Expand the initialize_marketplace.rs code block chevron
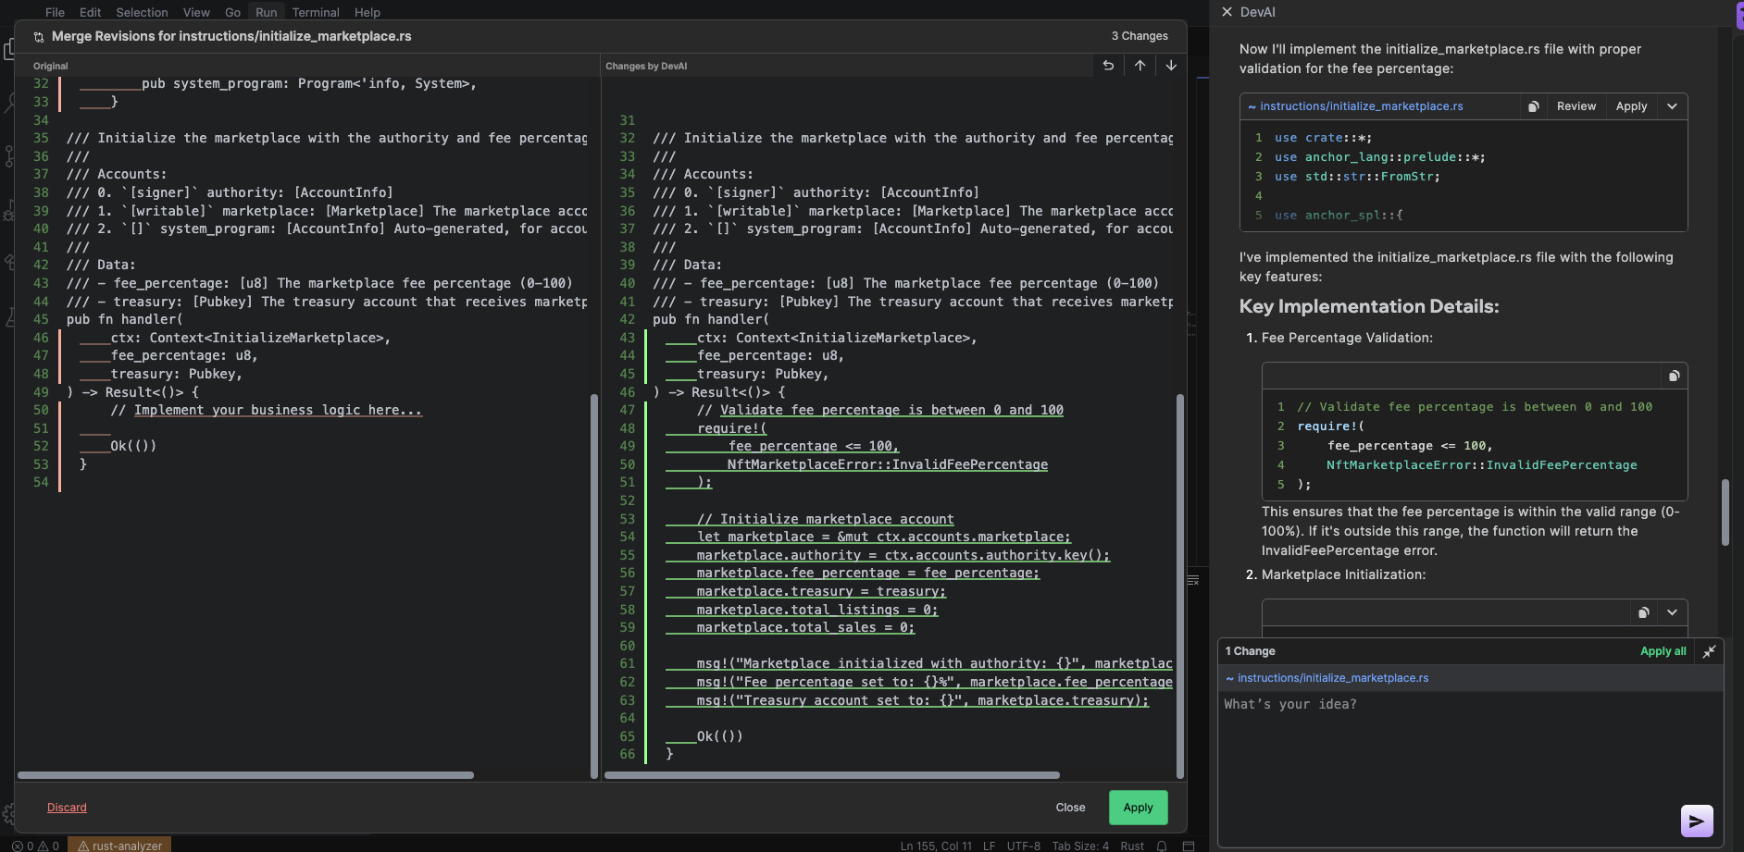This screenshot has height=852, width=1744. click(1672, 106)
